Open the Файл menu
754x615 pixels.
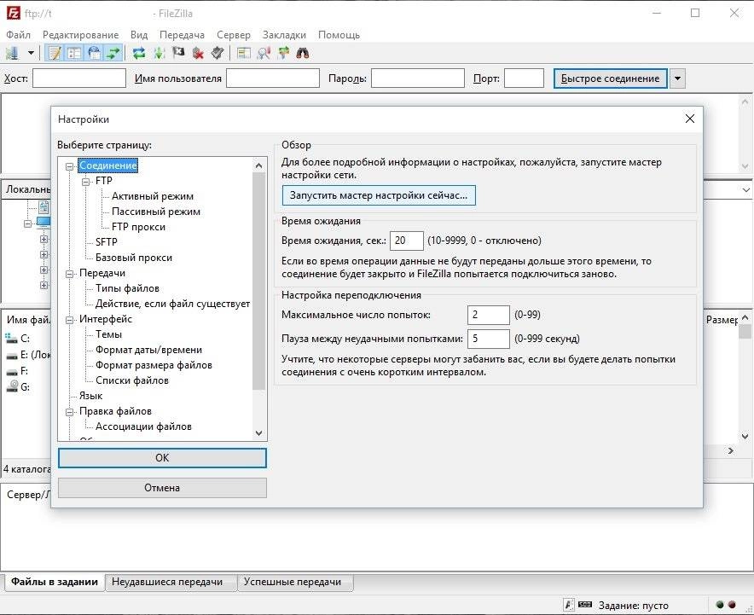(x=18, y=35)
